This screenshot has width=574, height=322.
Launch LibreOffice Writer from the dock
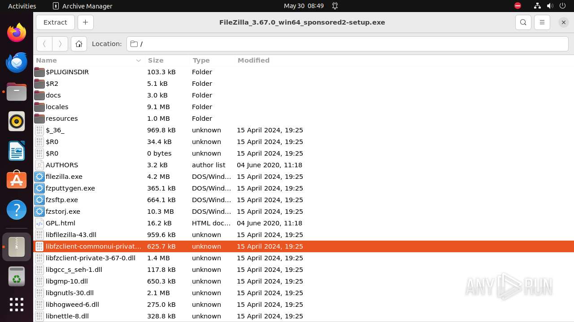[x=17, y=151]
